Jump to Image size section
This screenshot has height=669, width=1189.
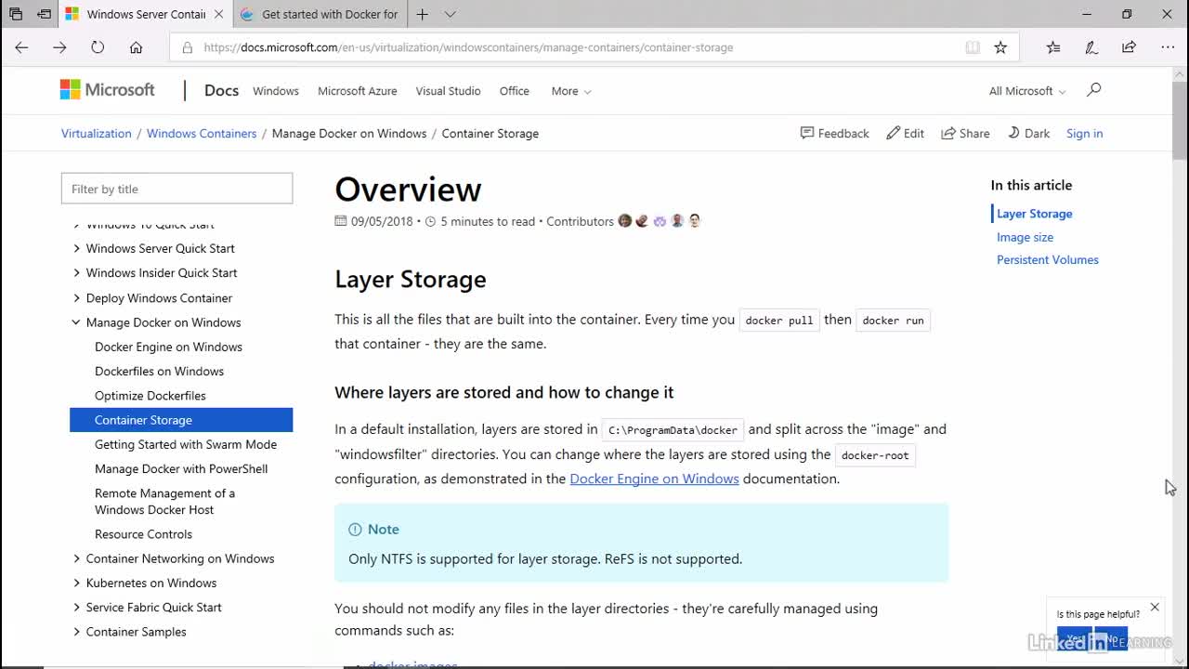tap(1025, 237)
